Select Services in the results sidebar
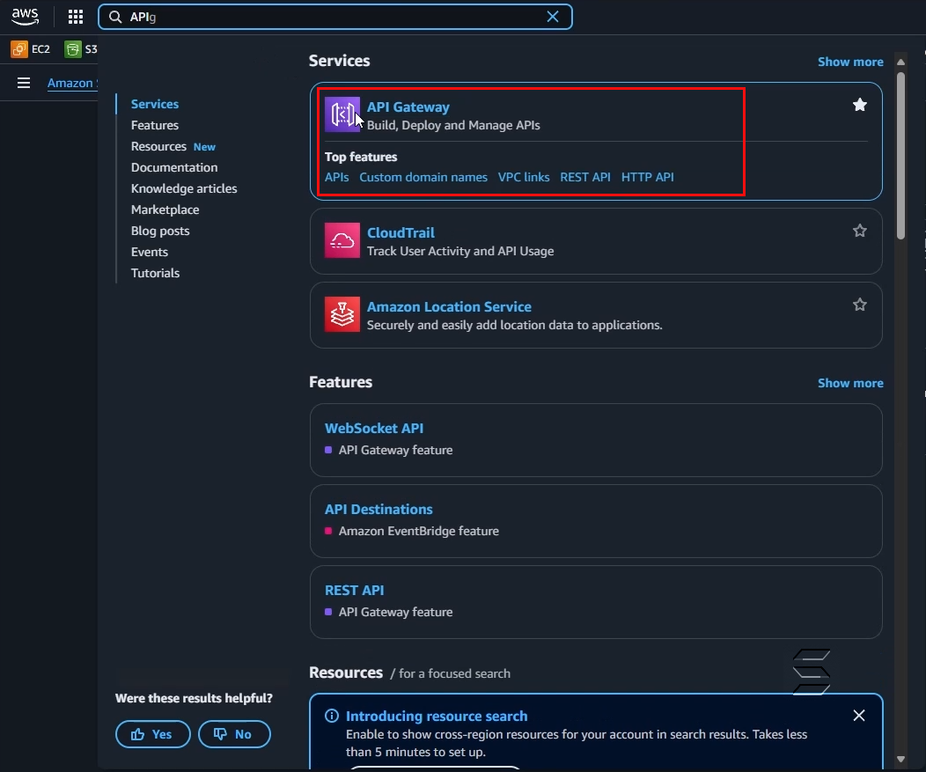 click(155, 104)
